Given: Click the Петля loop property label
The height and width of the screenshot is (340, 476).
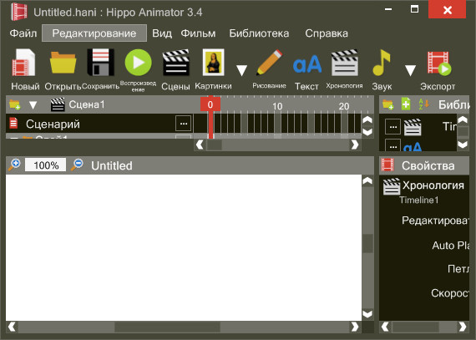Looking at the screenshot, I should click(458, 269).
